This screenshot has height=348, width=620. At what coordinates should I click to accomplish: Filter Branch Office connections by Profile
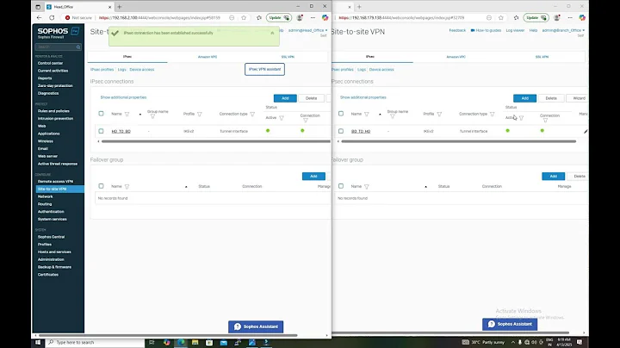click(x=439, y=114)
